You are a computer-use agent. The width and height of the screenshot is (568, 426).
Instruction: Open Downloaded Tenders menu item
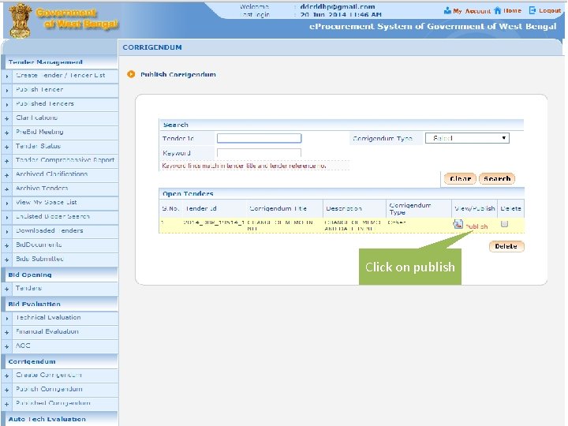49,230
